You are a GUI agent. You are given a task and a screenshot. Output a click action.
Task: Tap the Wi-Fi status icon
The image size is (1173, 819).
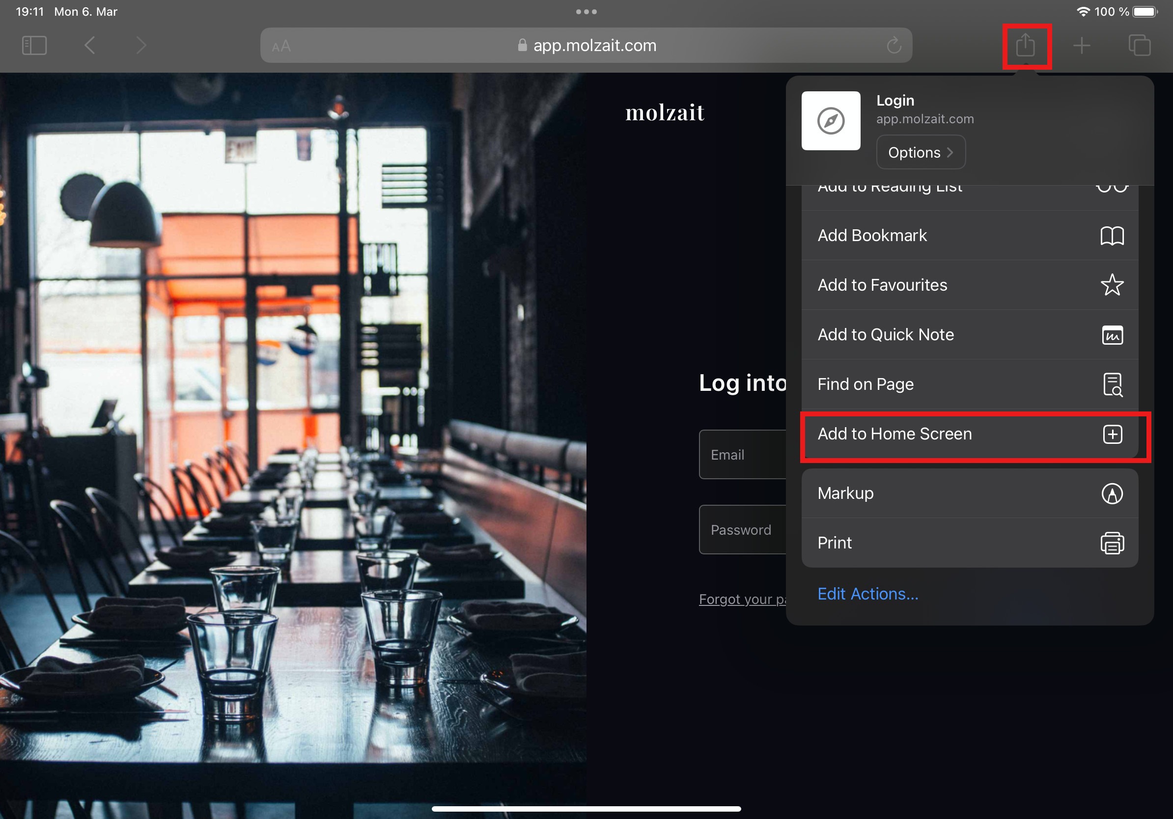[x=1083, y=11]
